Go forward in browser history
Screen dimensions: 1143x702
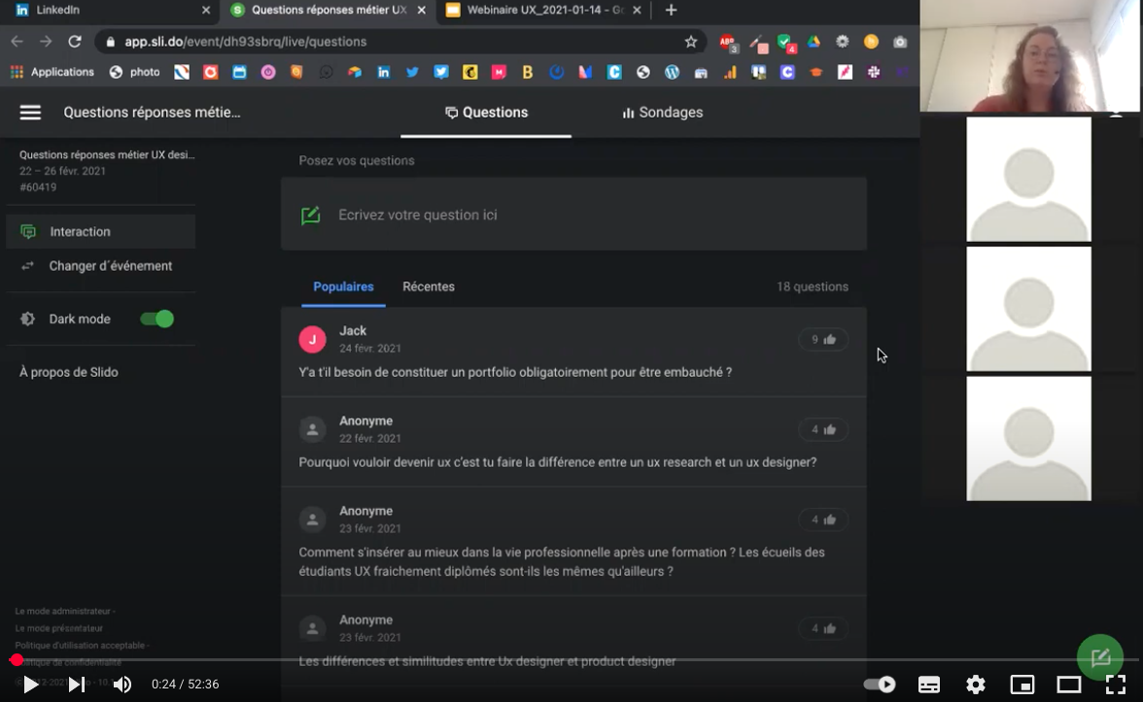point(45,42)
